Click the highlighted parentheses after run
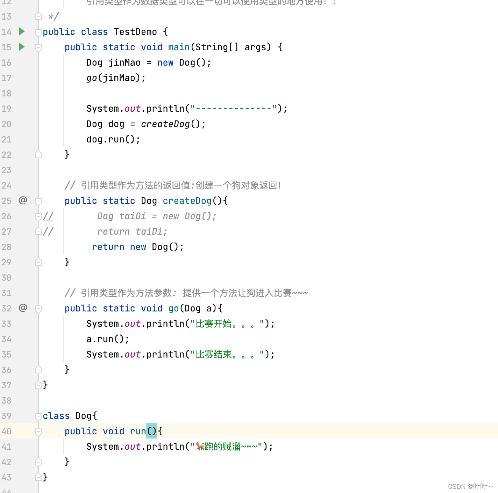 coord(151,431)
